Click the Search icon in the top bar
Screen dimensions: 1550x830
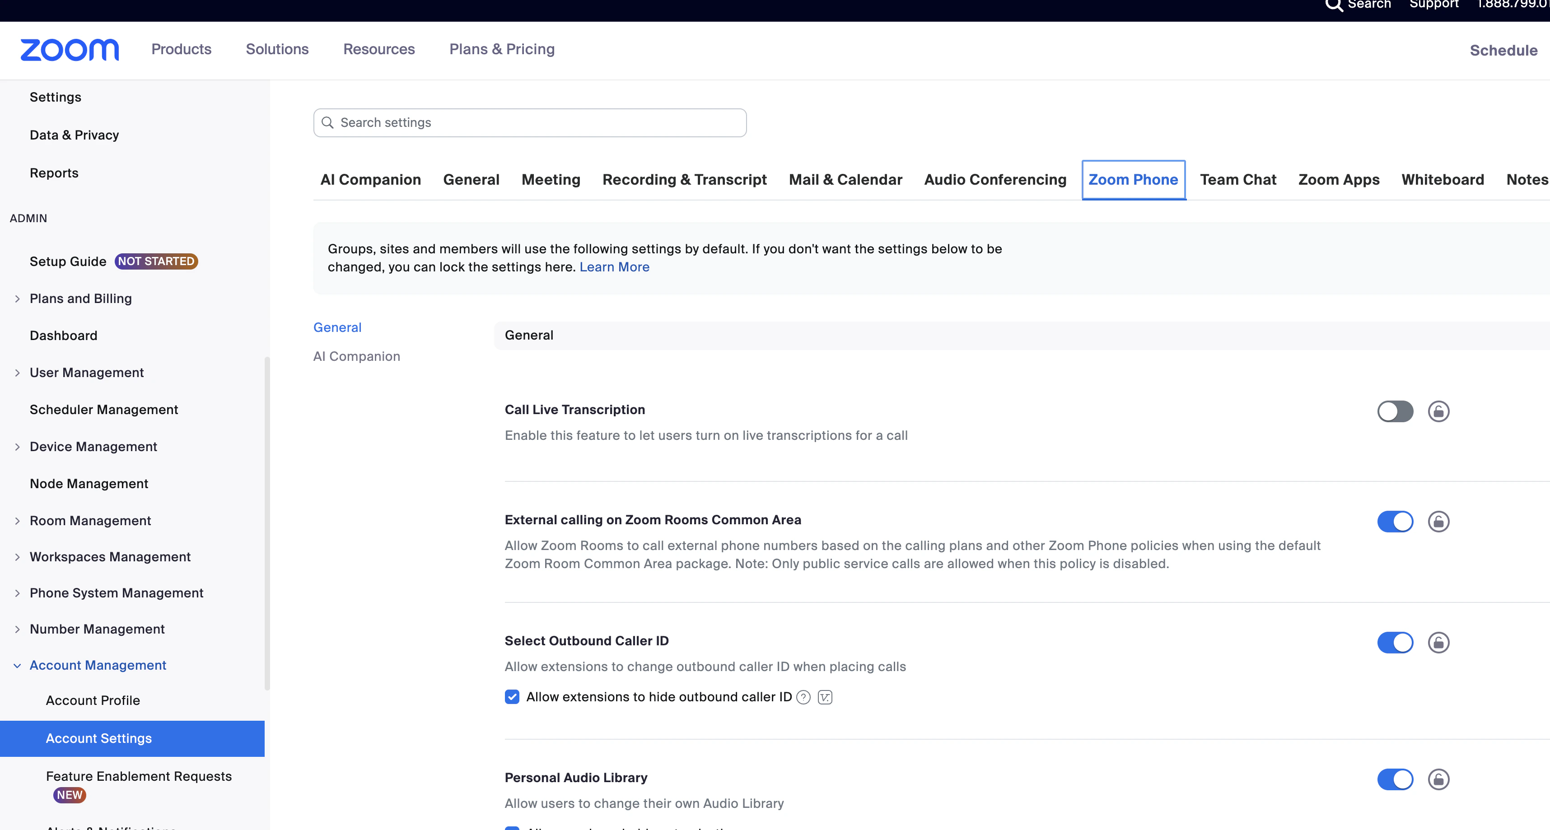pyautogui.click(x=1334, y=5)
